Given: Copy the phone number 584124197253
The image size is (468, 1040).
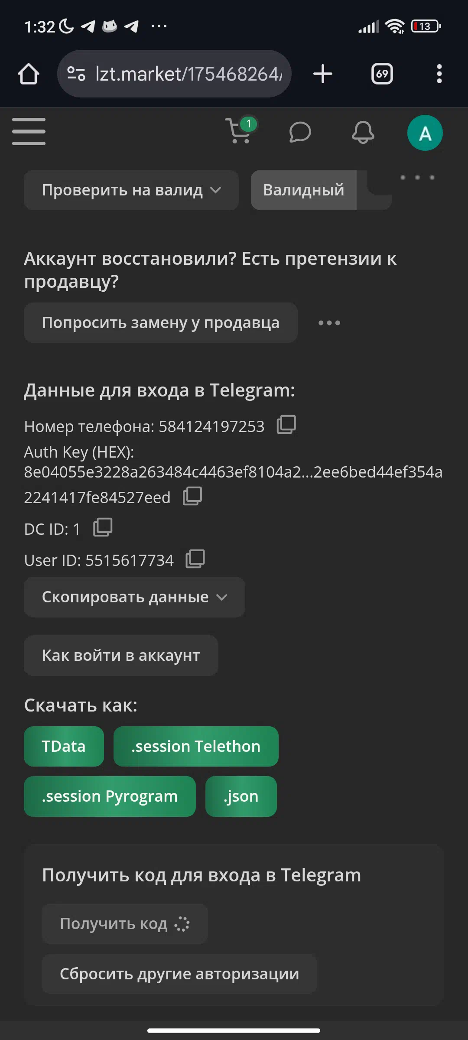Looking at the screenshot, I should click(x=286, y=425).
